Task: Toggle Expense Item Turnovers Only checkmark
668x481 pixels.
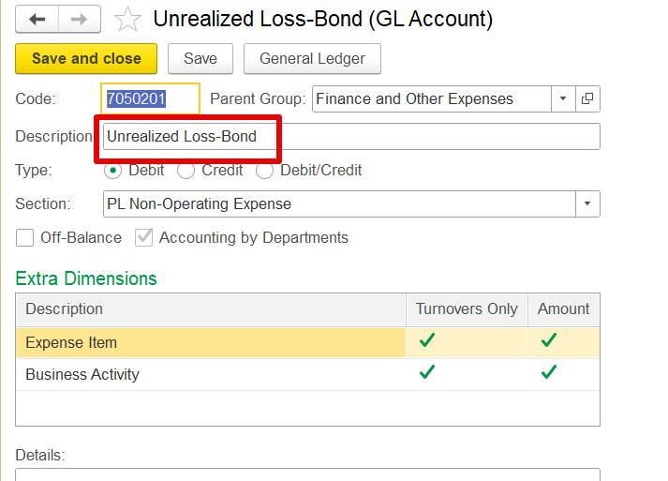Action: point(427,340)
